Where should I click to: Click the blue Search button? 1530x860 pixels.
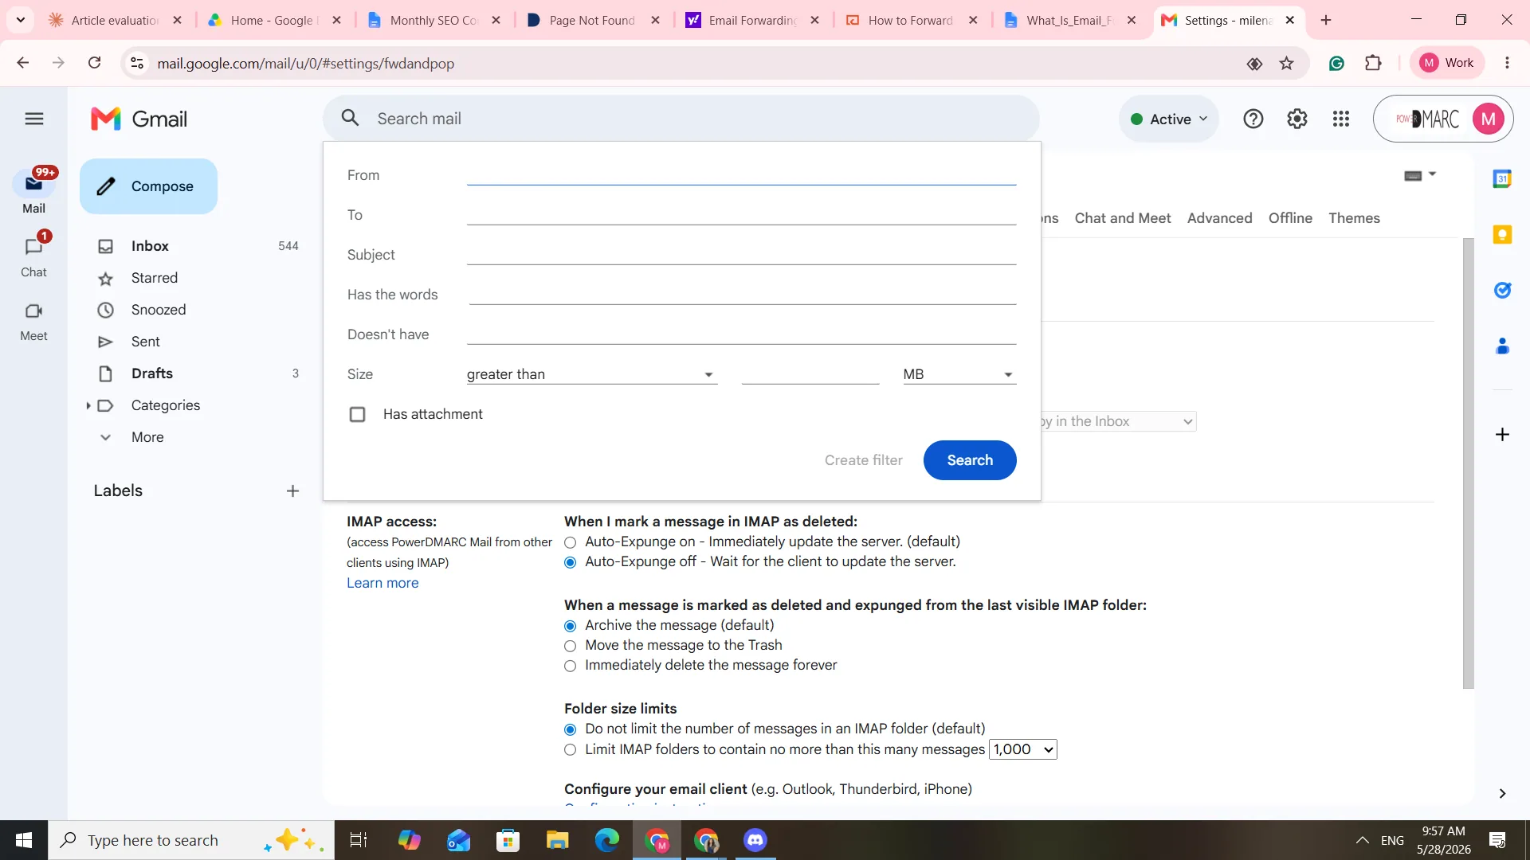point(970,460)
